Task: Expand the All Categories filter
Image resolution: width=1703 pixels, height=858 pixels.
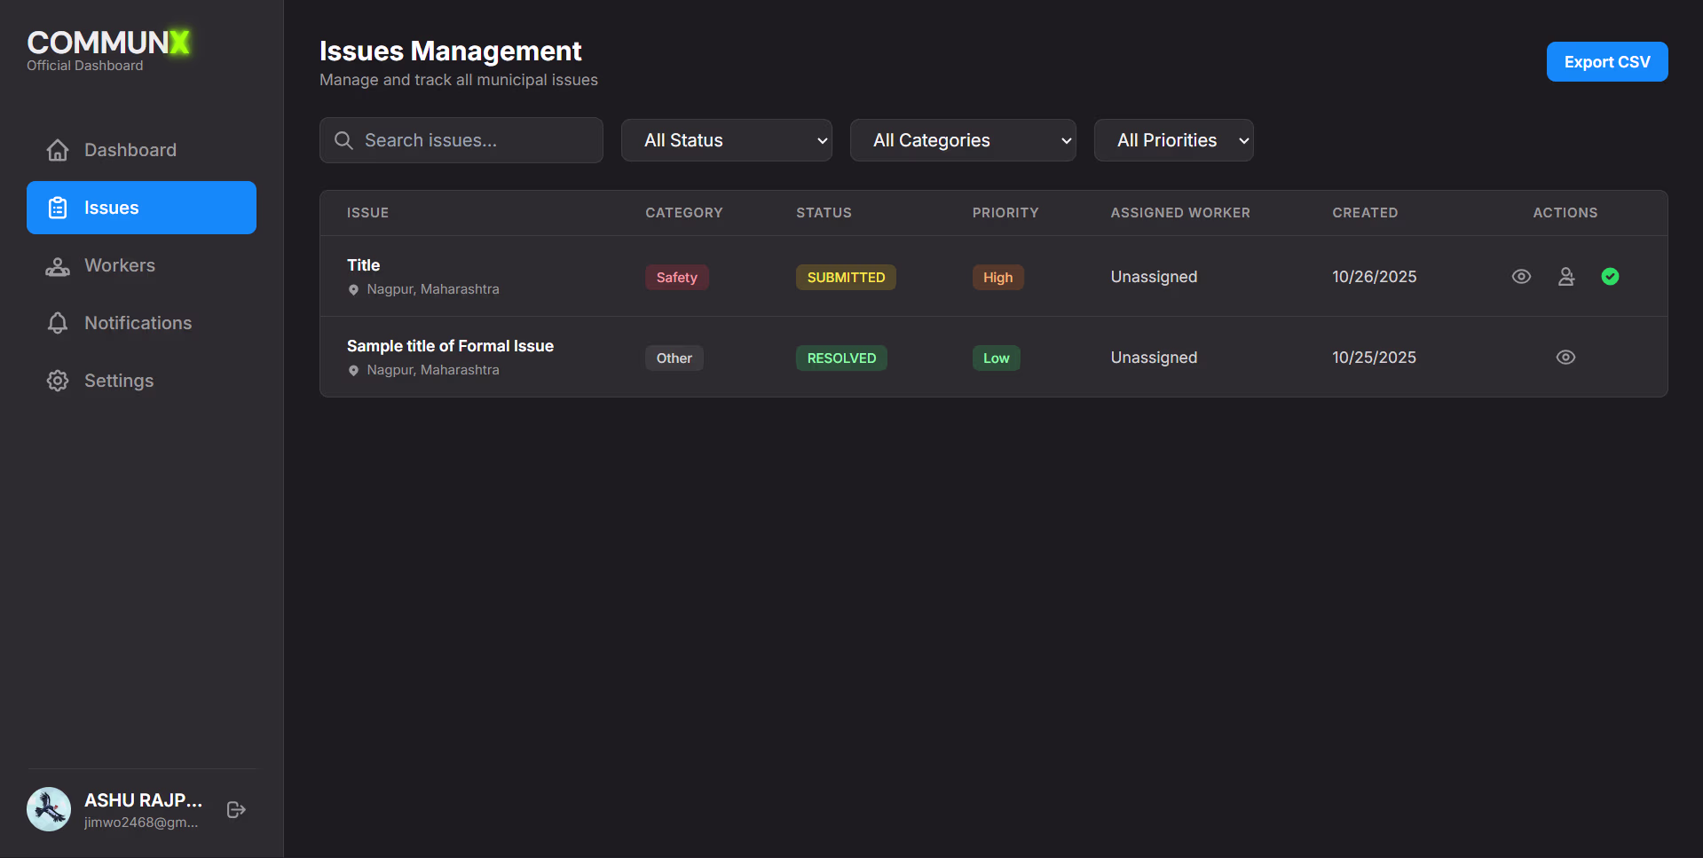Action: pos(963,140)
